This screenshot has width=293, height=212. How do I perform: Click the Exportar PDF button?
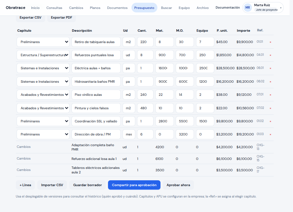click(61, 18)
